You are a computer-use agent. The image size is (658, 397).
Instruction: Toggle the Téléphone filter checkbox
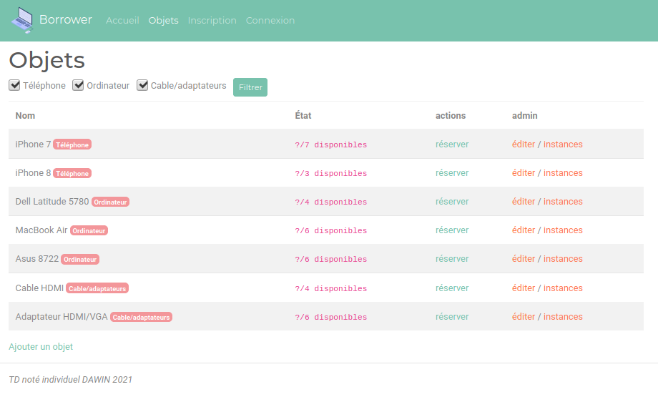click(14, 86)
